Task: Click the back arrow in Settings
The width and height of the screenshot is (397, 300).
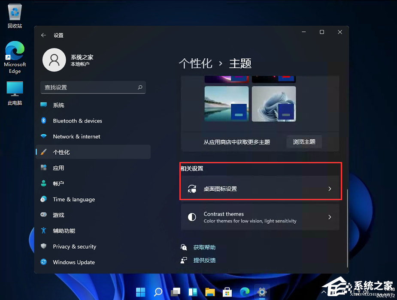Action: [43, 35]
